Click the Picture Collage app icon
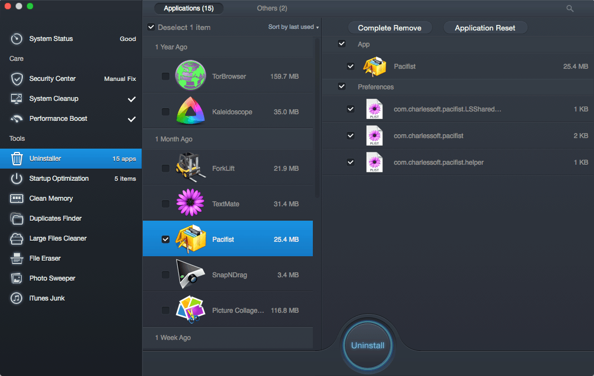 (x=191, y=309)
